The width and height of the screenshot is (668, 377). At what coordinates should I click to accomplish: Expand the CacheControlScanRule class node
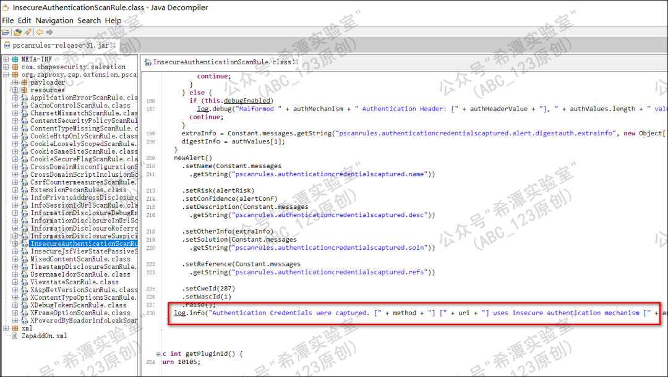(x=15, y=105)
